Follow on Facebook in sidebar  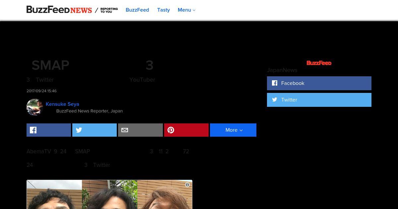coord(319,83)
